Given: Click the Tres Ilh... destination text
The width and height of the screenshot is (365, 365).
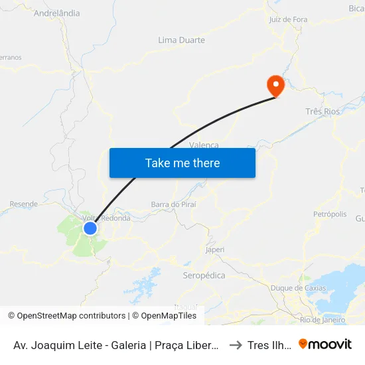Looking at the screenshot, I should click(x=269, y=345).
